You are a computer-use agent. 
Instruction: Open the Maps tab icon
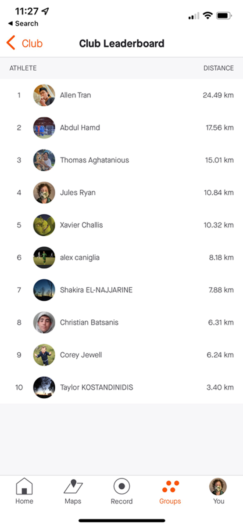pyautogui.click(x=73, y=487)
